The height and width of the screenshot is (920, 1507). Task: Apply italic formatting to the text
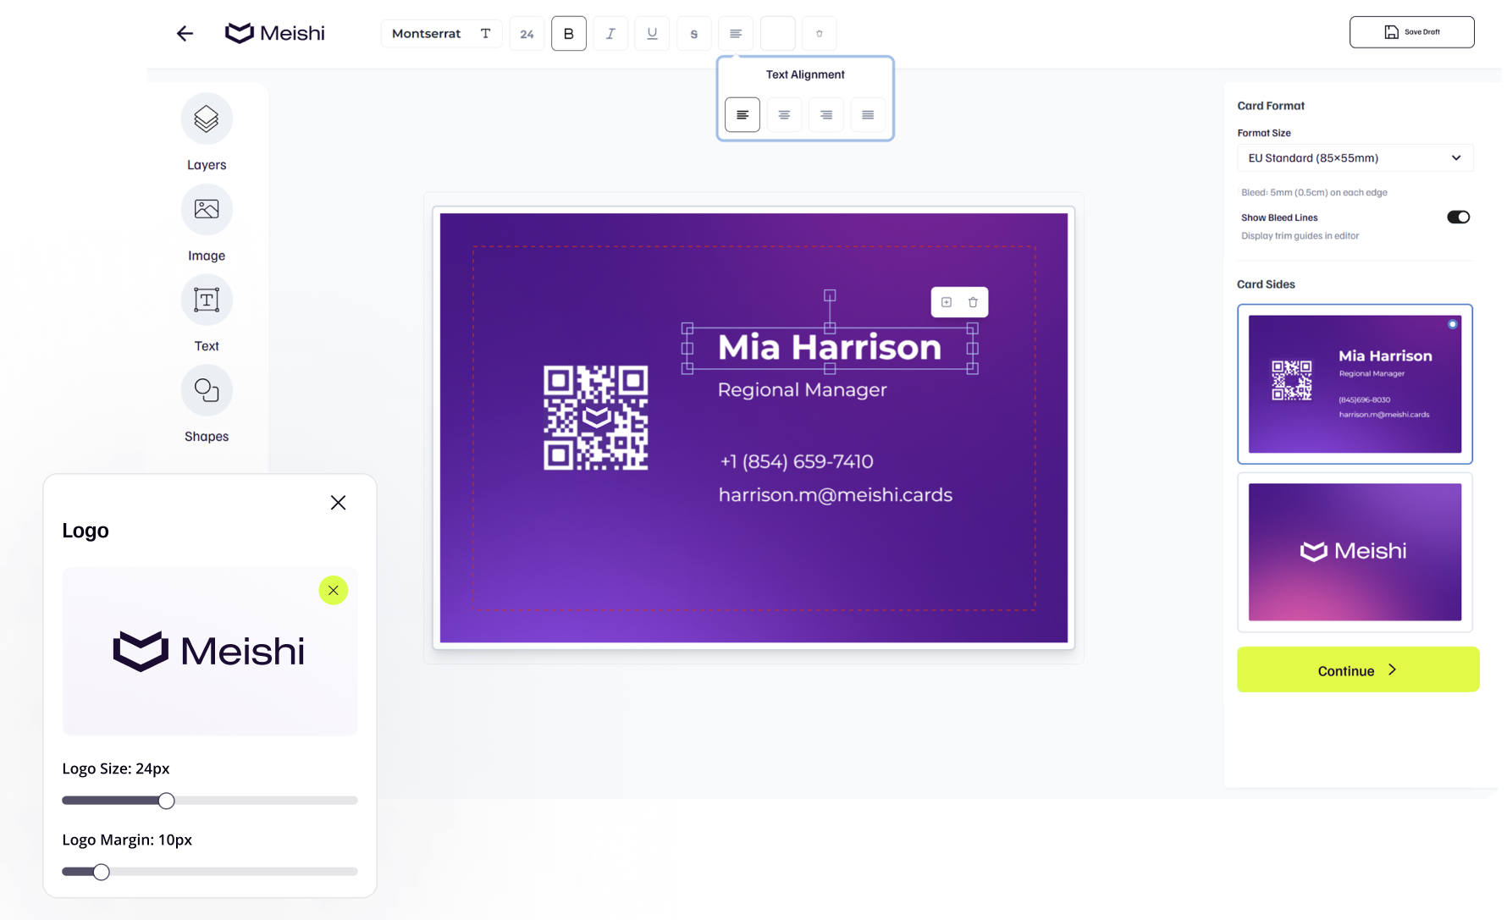tap(610, 33)
